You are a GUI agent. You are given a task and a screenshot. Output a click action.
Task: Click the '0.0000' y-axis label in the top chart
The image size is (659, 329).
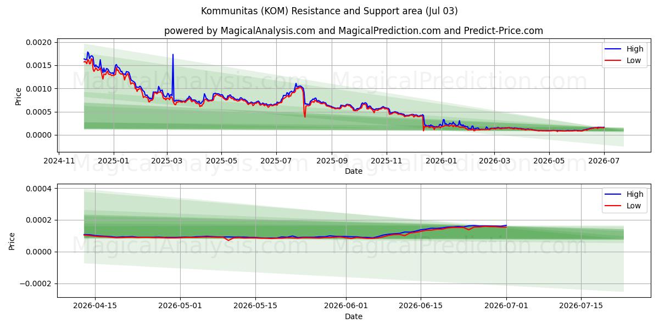click(39, 135)
